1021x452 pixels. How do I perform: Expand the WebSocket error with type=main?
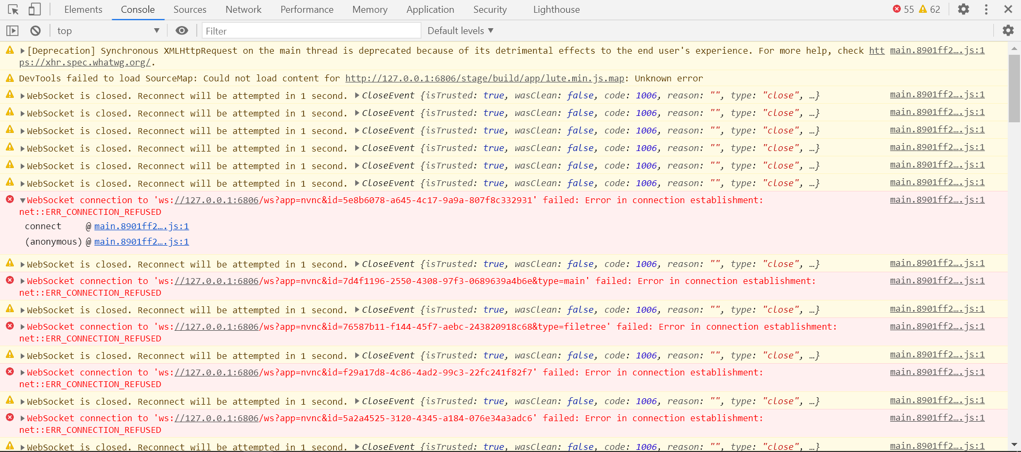click(x=22, y=281)
